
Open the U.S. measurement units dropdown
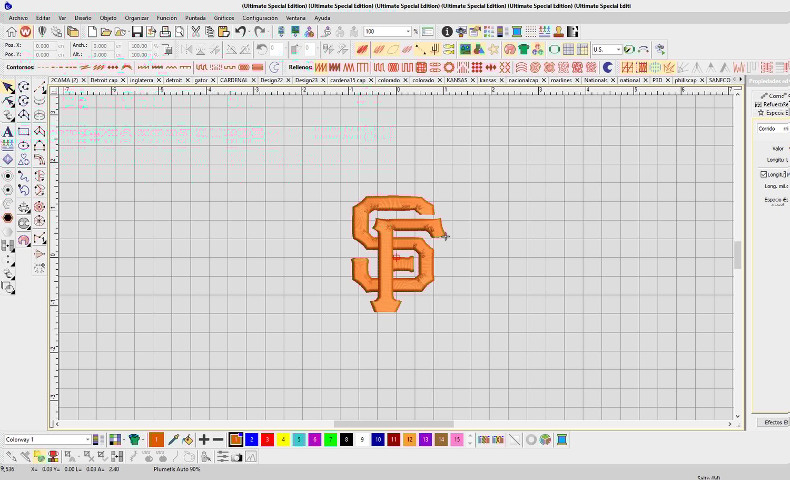(618, 50)
